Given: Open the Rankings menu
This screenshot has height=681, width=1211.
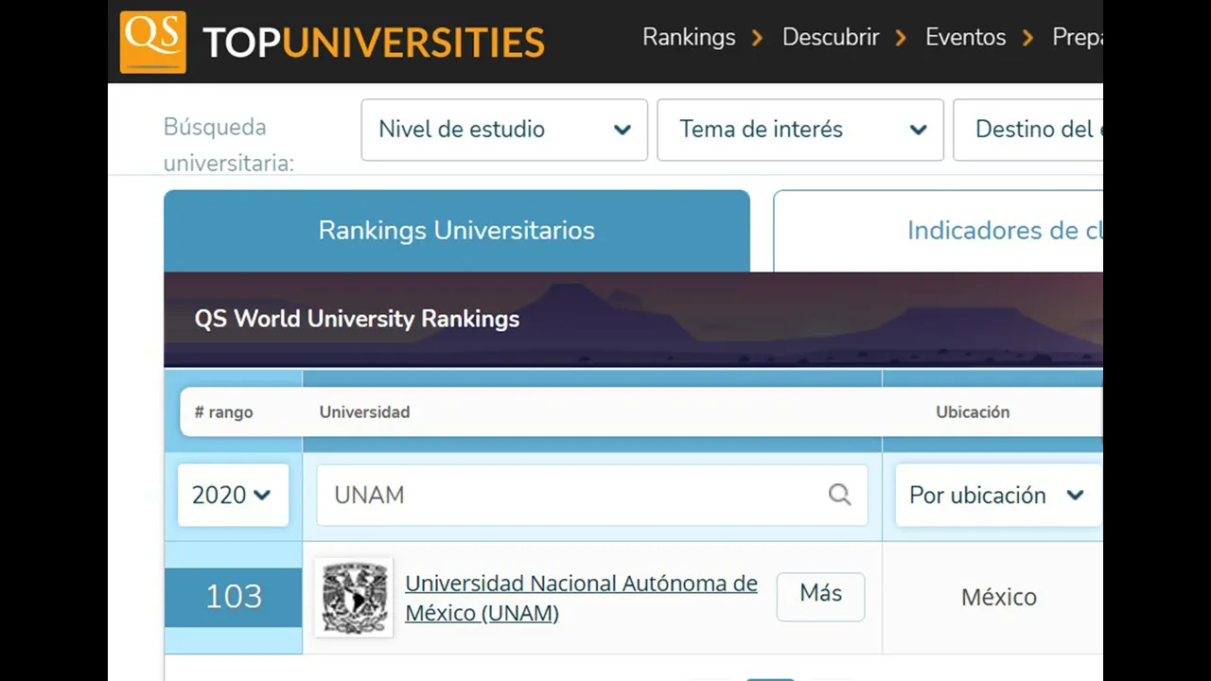Looking at the screenshot, I should point(689,37).
